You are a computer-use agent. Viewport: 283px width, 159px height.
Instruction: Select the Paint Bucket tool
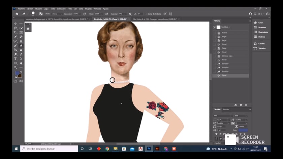pos(15,50)
